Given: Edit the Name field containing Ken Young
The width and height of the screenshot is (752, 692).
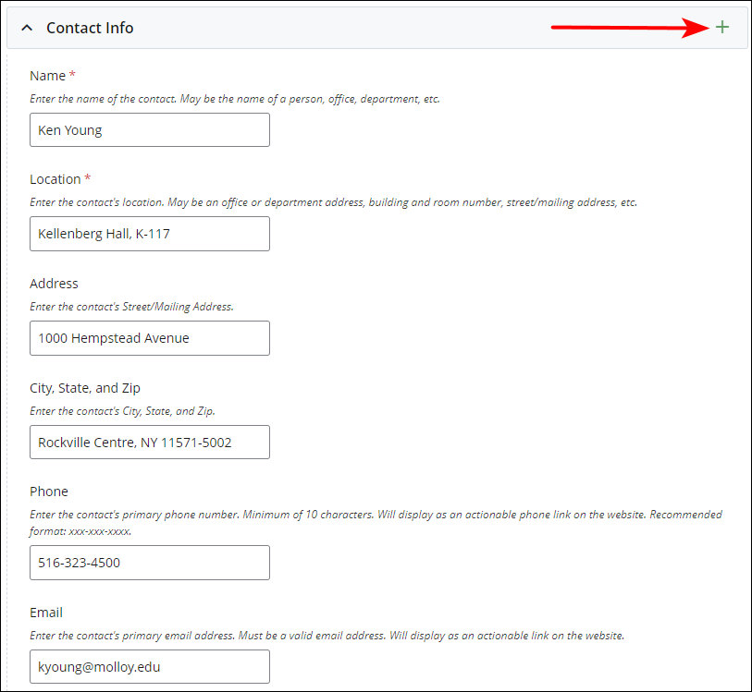Looking at the screenshot, I should [x=150, y=129].
